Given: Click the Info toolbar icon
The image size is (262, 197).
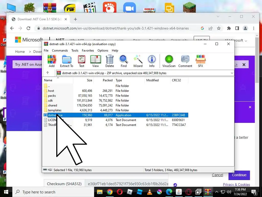Looking at the screenshot, I should 152,61.
